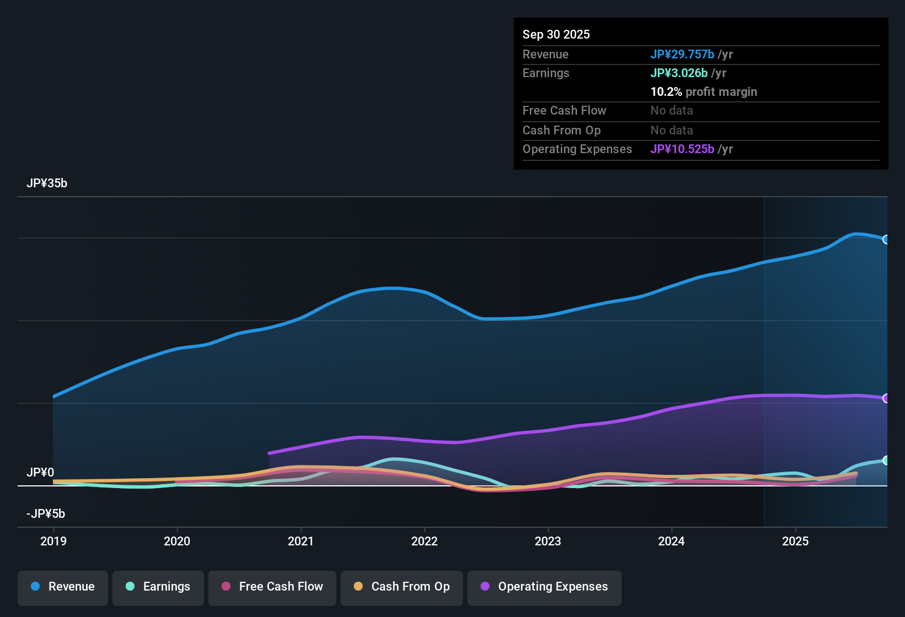Click the orange Cash From Op legend dot icon
The height and width of the screenshot is (617, 905).
[358, 587]
